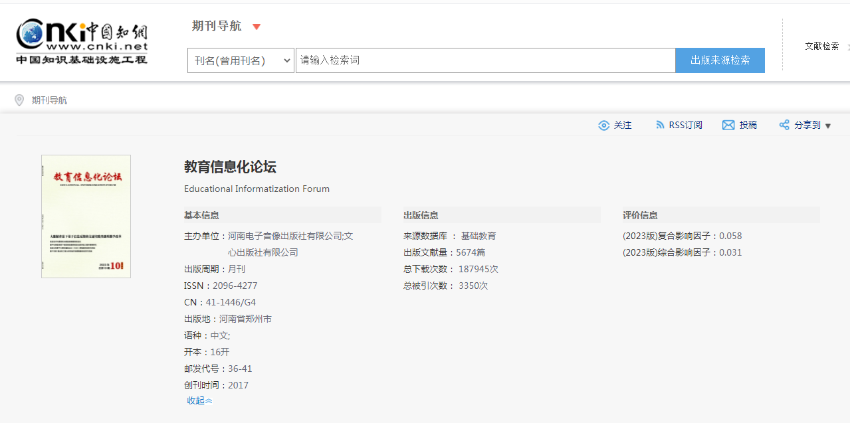This screenshot has height=423, width=850.
Task: Click the 教育信息化论坛 journal title
Action: (230, 167)
